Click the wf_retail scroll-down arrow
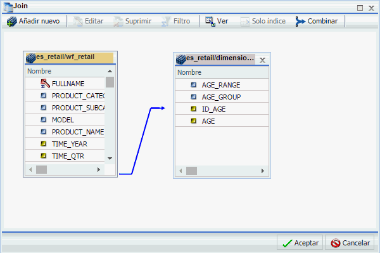380x253 pixels. click(110, 159)
